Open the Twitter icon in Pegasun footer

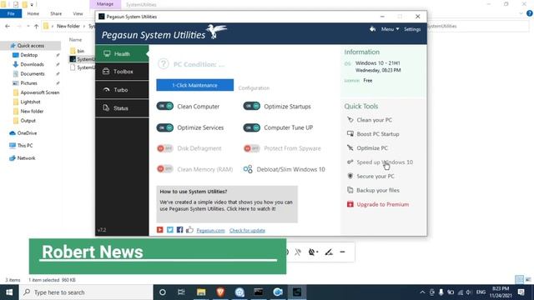coord(170,230)
